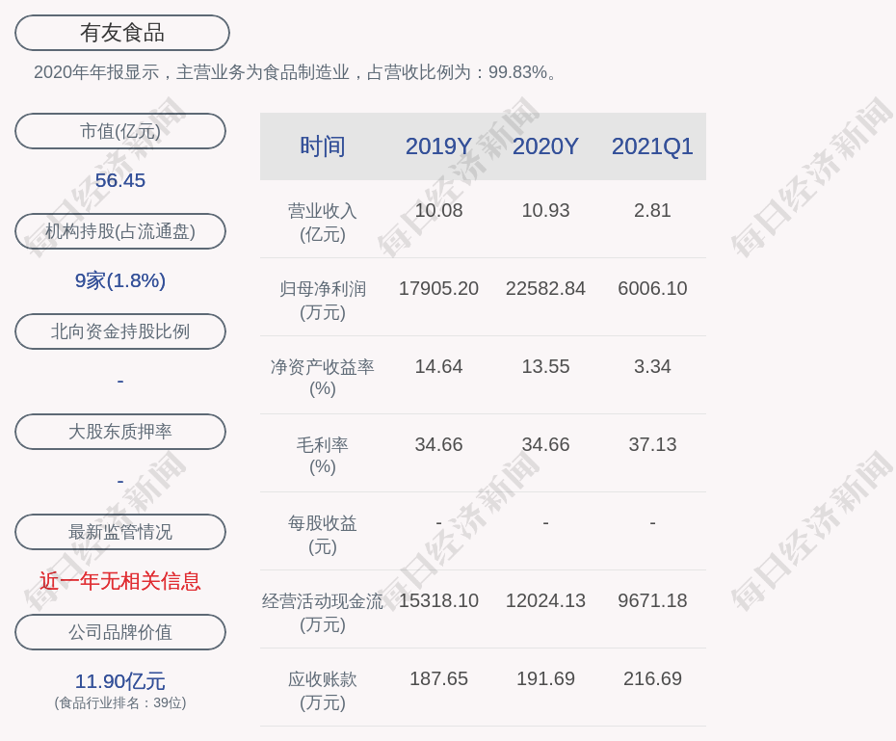The width and height of the screenshot is (896, 741).
Task: Select the 9家(1.8%) institutional holding value
Action: pyautogui.click(x=120, y=280)
